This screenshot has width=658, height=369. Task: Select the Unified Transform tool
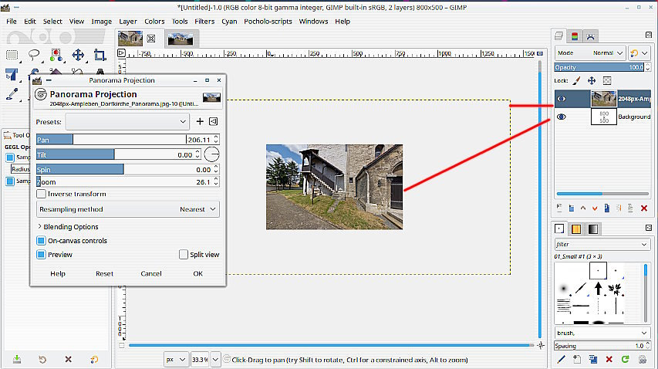[x=12, y=74]
